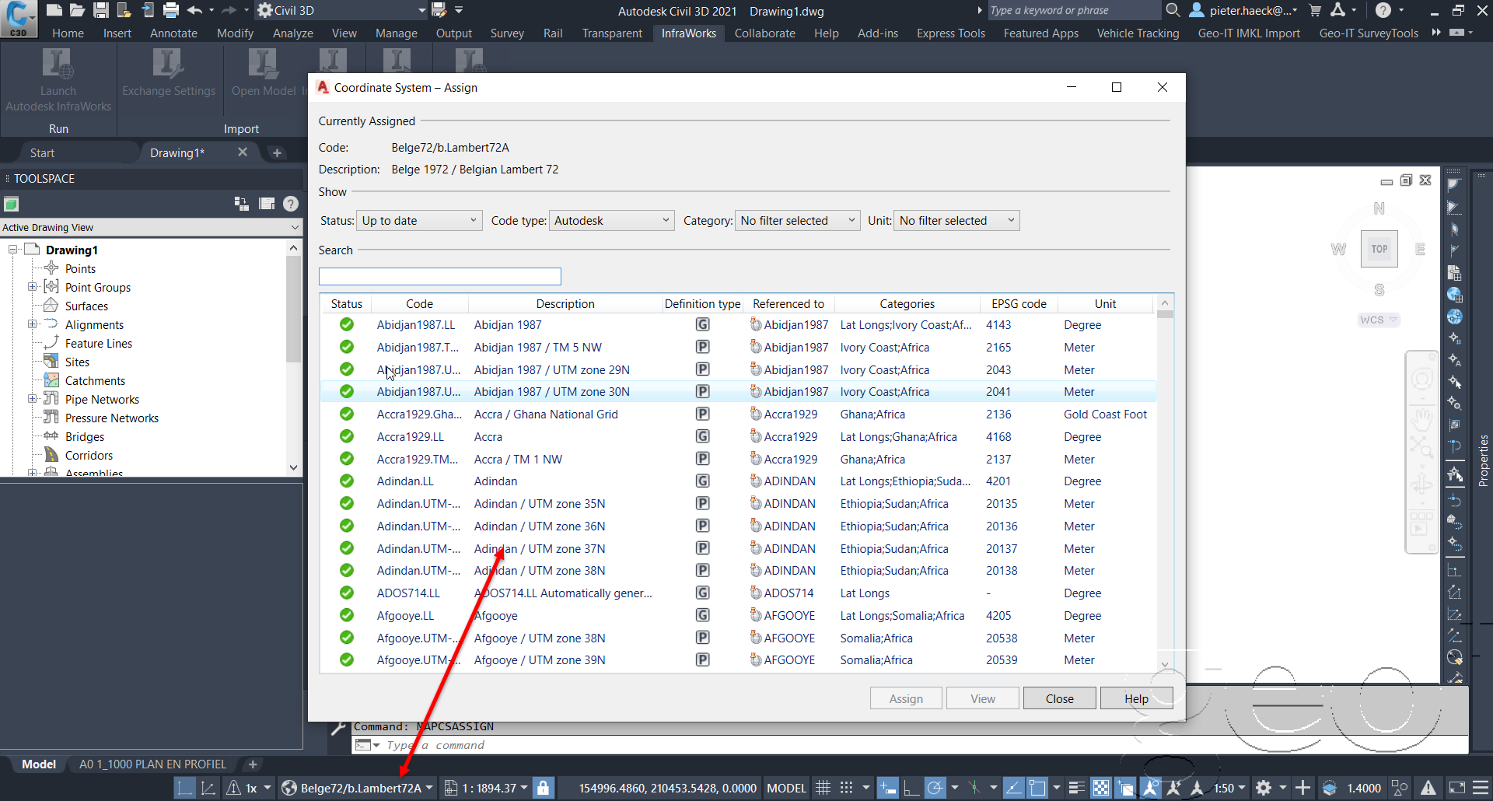Toggle ortho mode in status bar

(911, 788)
